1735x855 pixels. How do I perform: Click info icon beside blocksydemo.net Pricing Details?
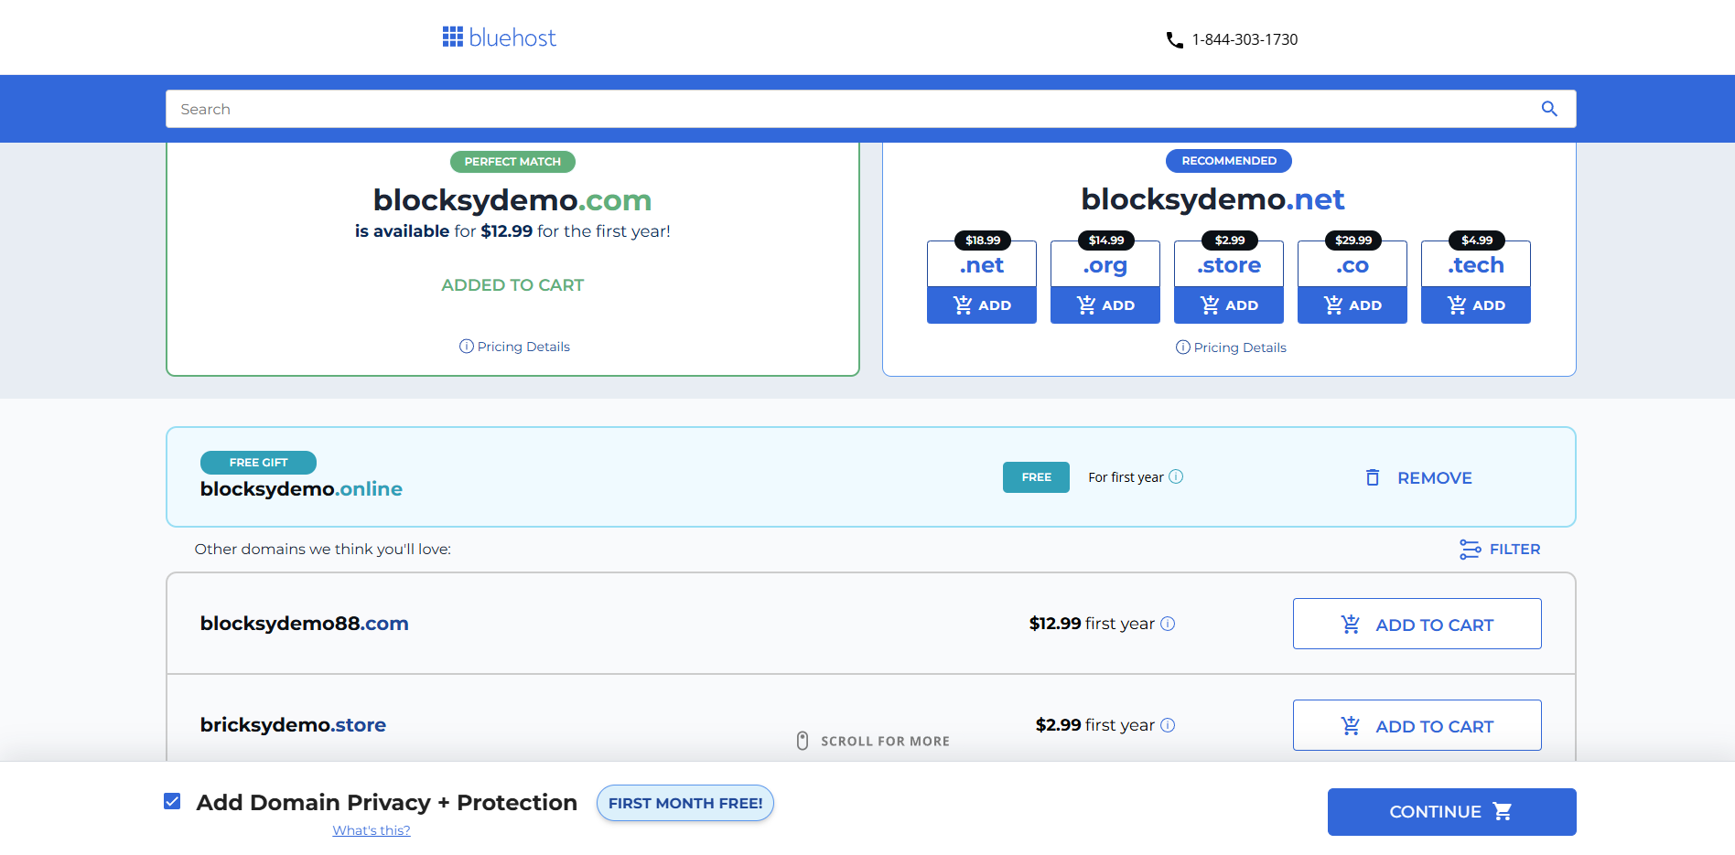(x=1183, y=347)
